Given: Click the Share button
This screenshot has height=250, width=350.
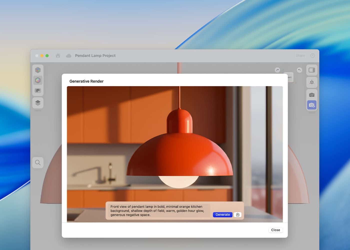Looking at the screenshot, I should click(x=300, y=56).
